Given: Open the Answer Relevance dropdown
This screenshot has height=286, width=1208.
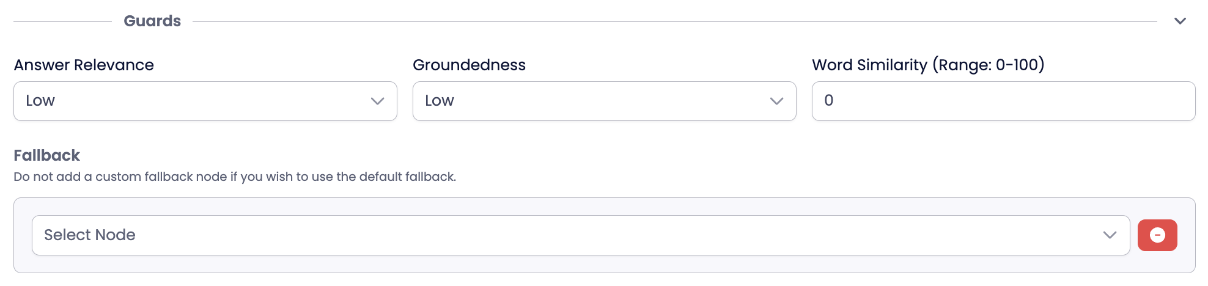Looking at the screenshot, I should coord(205,101).
